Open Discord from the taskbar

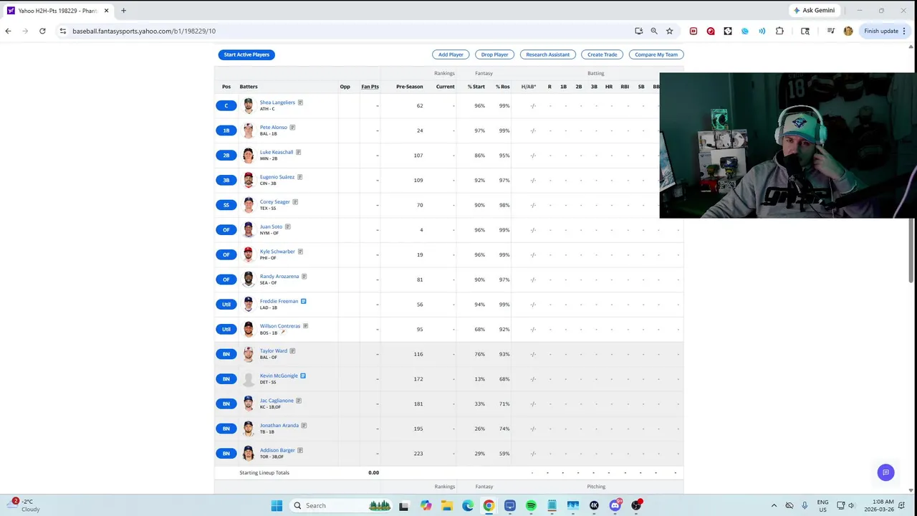click(x=615, y=505)
